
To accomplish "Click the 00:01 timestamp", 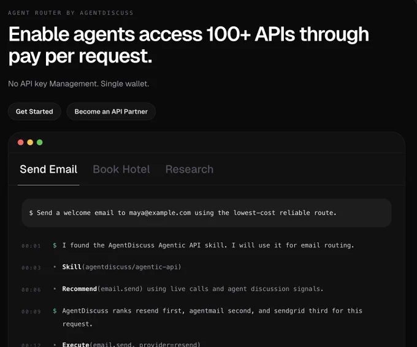I will pyautogui.click(x=31, y=246).
